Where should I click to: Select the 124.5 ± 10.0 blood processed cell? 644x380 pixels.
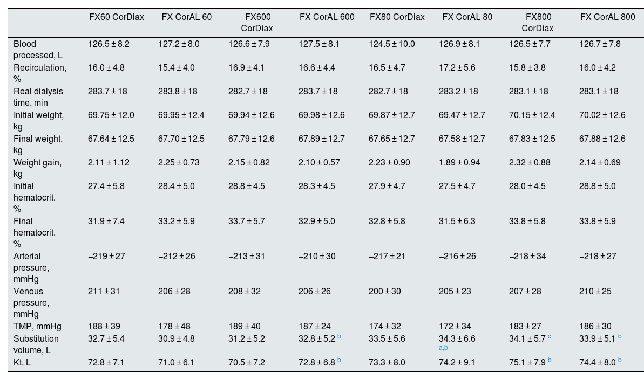click(x=392, y=44)
